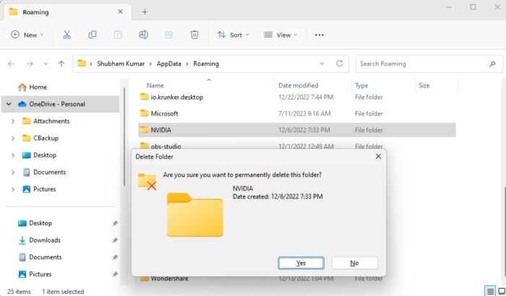Close the Delete Folder dialog
Image resolution: width=506 pixels, height=296 pixels.
pos(378,157)
